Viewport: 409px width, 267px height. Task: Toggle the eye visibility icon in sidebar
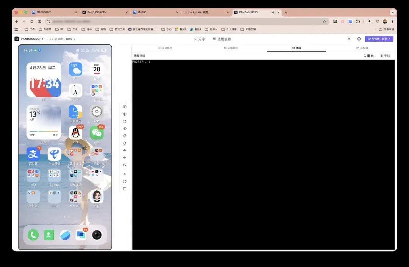click(125, 129)
